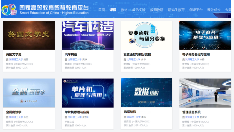Click 沈阳理工大学 link under 管理信息系统
234x132 pixels.
192,117
